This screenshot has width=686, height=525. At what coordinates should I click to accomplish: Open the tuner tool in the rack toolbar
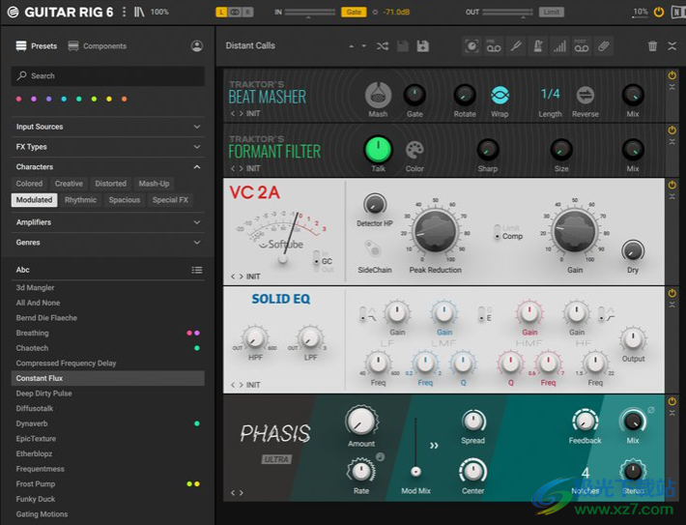(515, 45)
